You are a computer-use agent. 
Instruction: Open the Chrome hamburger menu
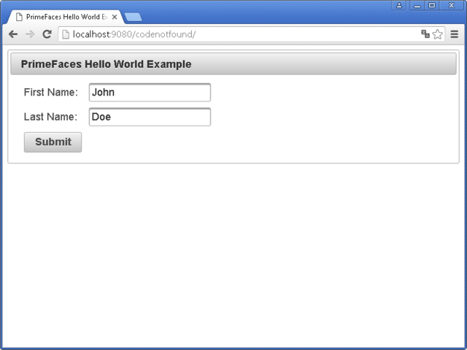tap(455, 34)
